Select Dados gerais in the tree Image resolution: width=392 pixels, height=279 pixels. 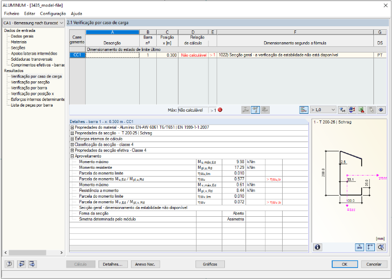tap(22, 36)
